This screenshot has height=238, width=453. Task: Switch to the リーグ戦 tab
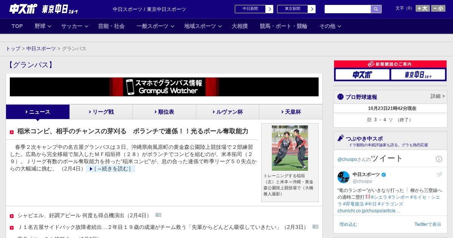[x=101, y=112]
